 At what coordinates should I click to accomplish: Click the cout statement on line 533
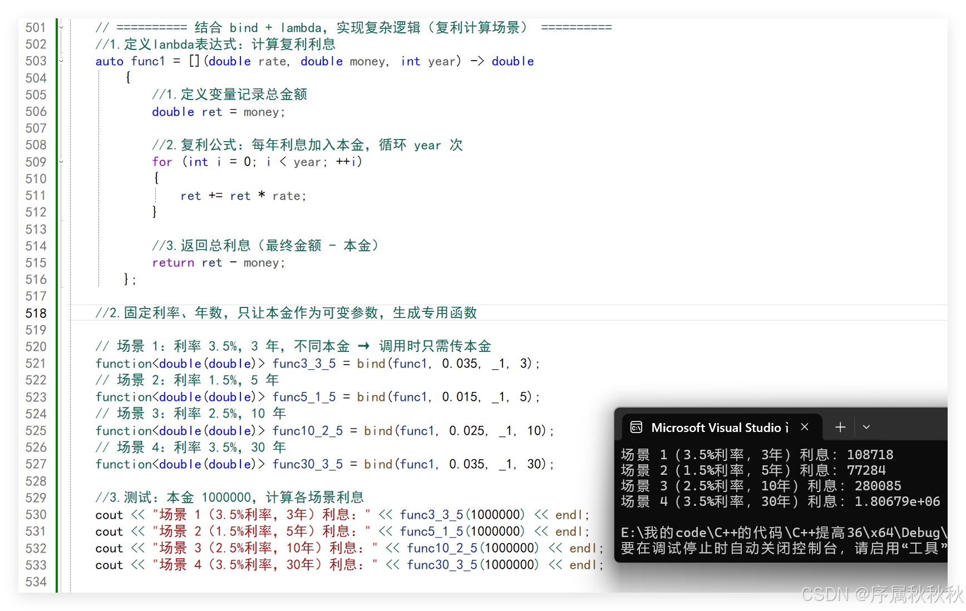(349, 565)
